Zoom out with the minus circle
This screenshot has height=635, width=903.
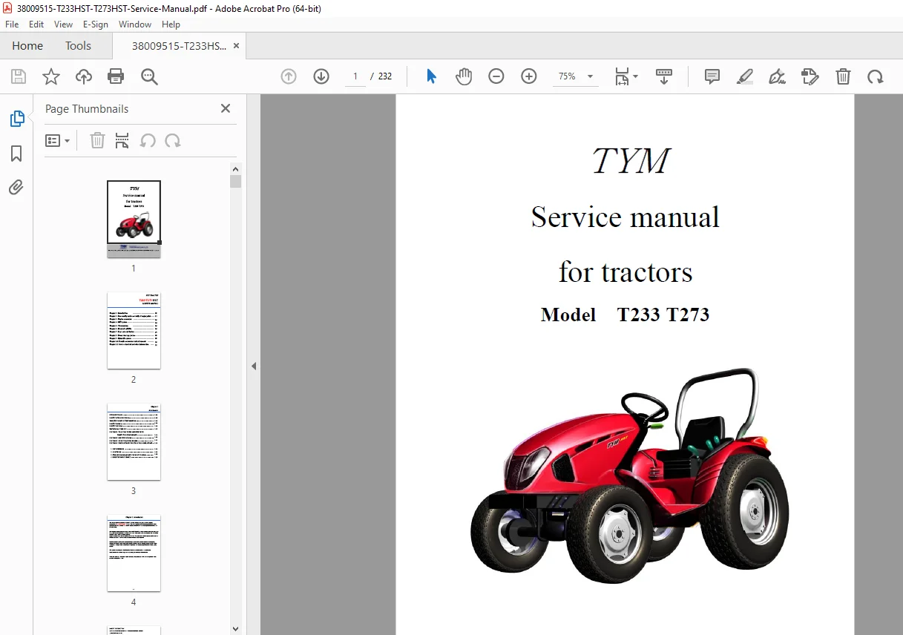pos(496,76)
